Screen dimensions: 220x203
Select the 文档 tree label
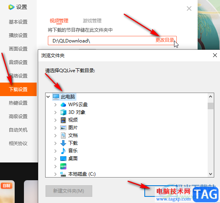73,135
